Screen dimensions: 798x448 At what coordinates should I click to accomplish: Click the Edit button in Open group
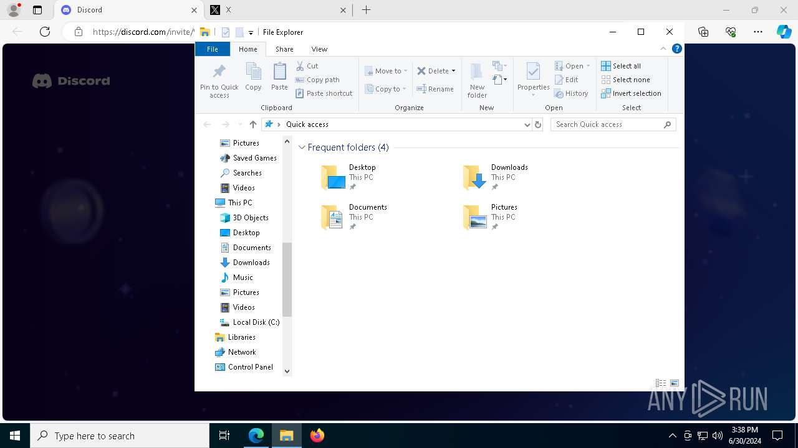567,80
